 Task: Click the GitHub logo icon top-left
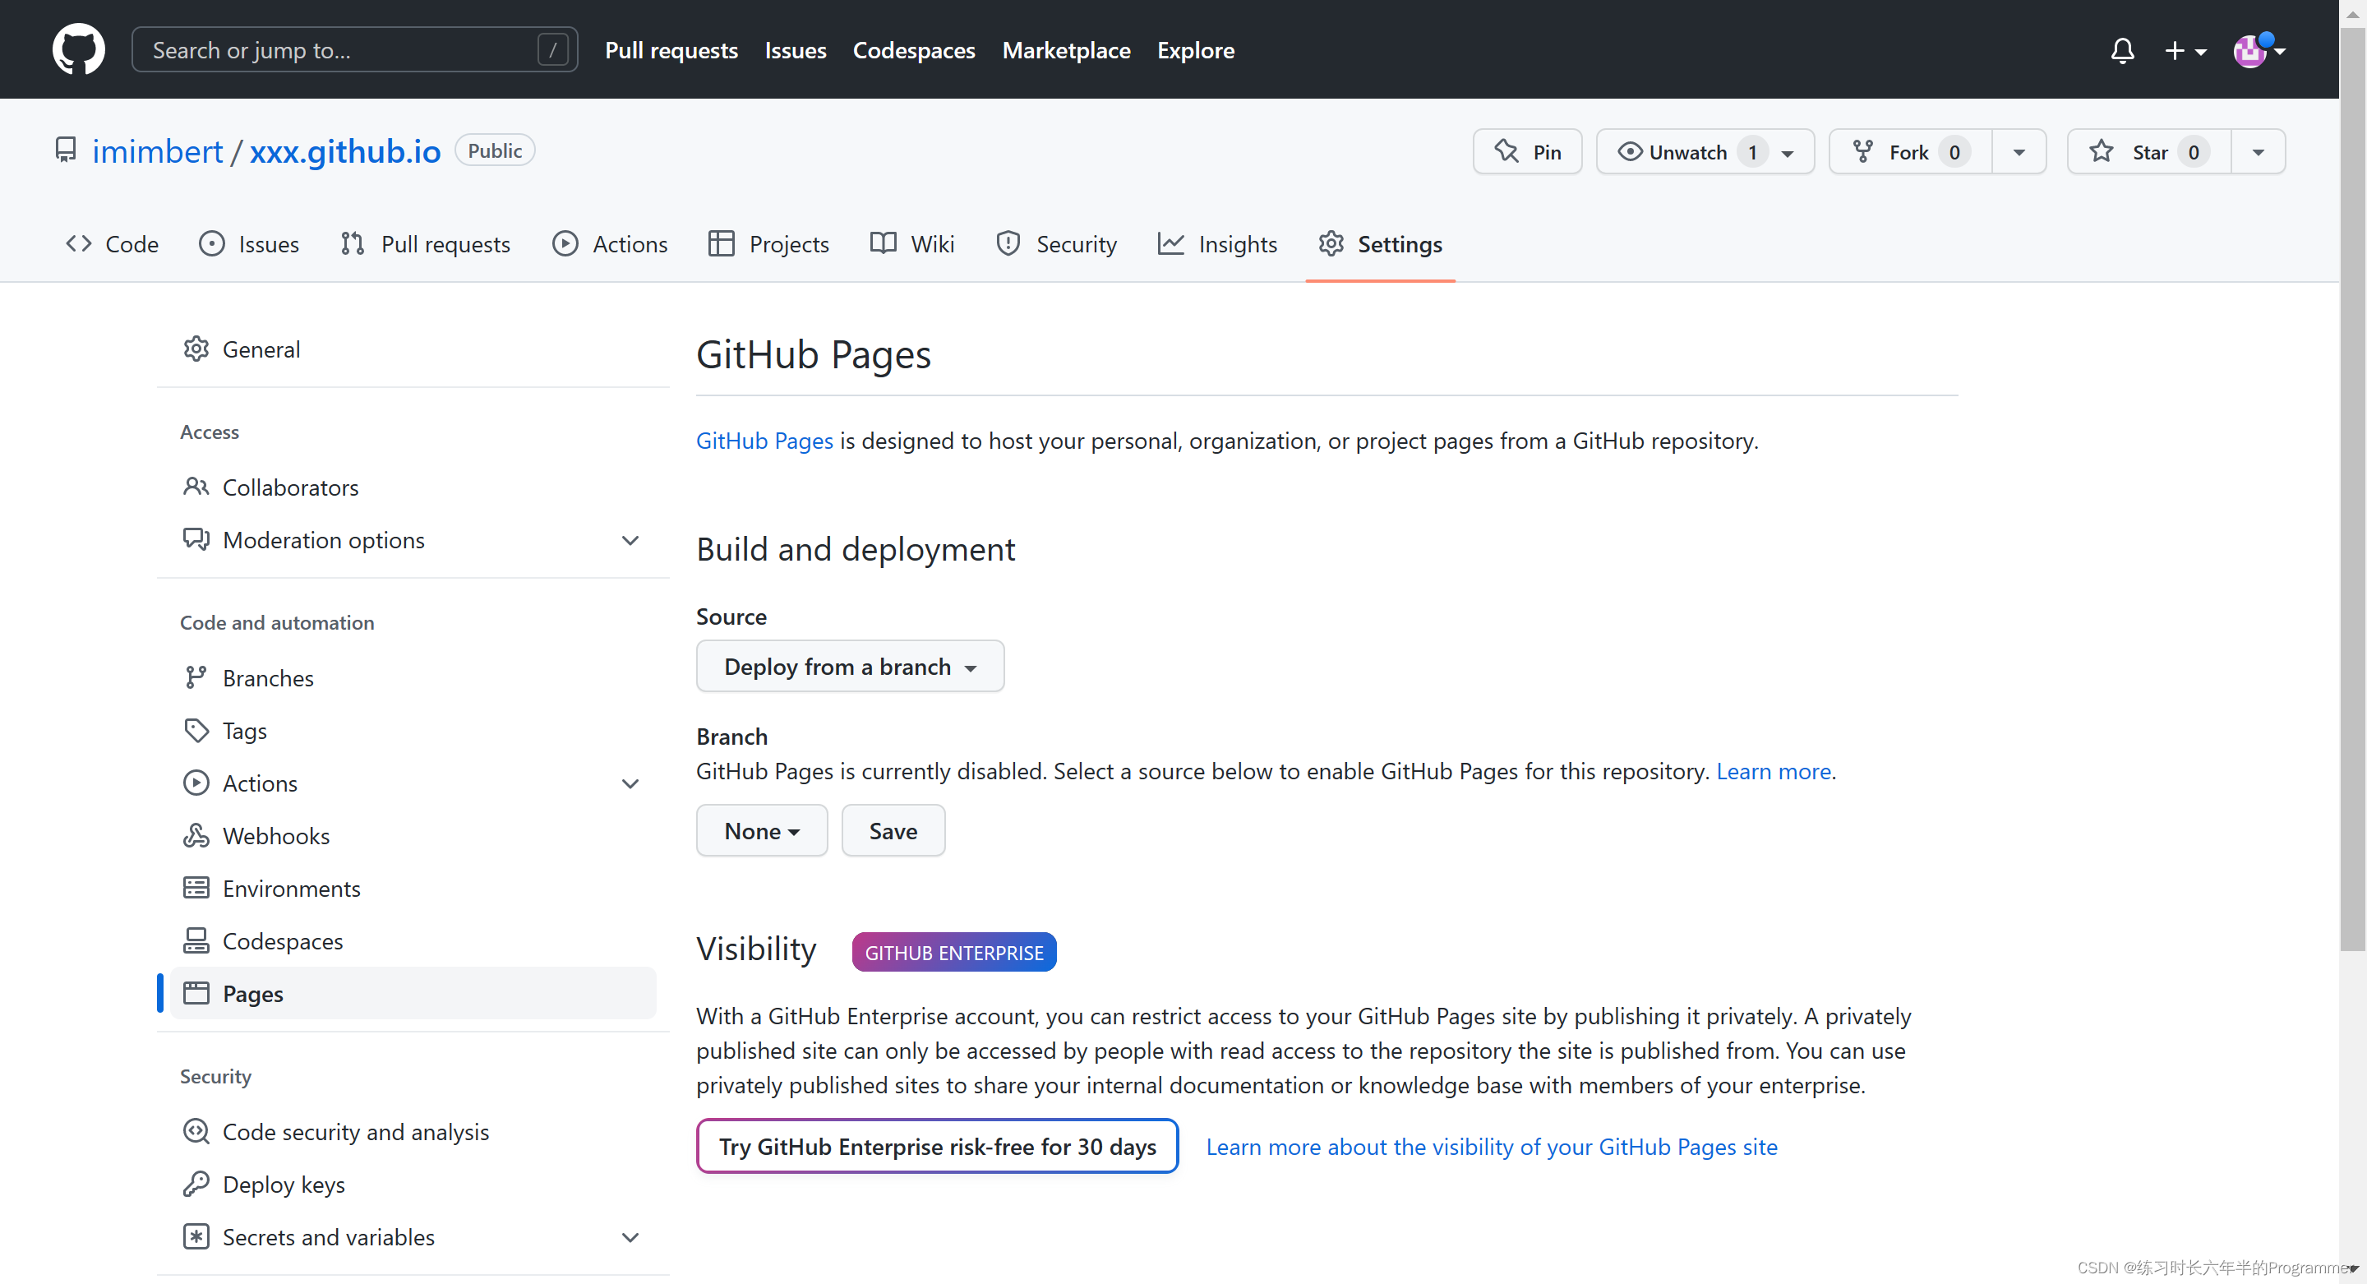(x=76, y=49)
